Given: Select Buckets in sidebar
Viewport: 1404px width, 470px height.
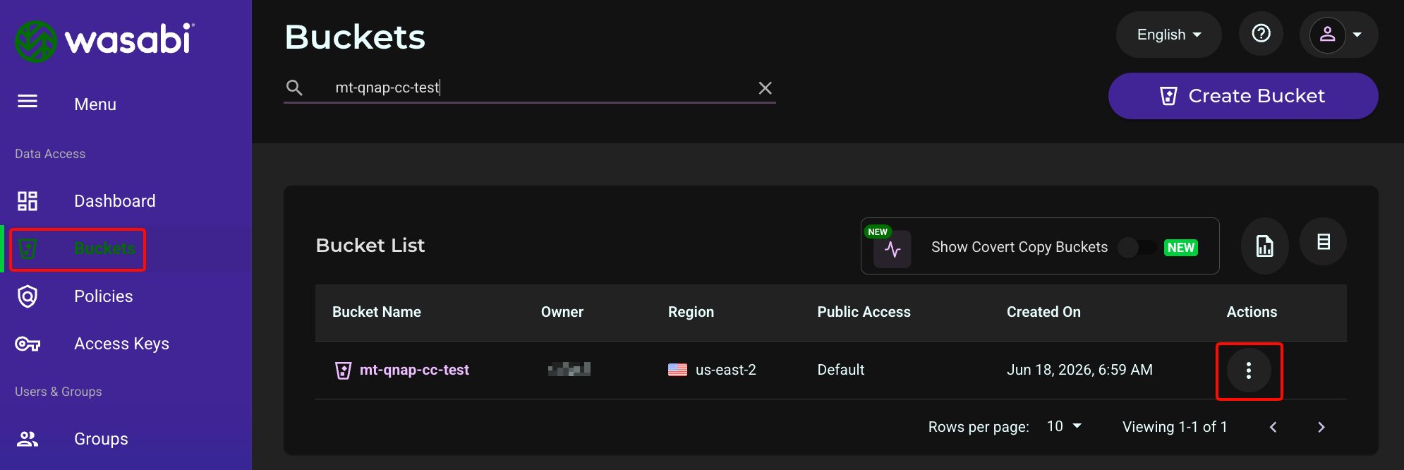Looking at the screenshot, I should pyautogui.click(x=104, y=248).
